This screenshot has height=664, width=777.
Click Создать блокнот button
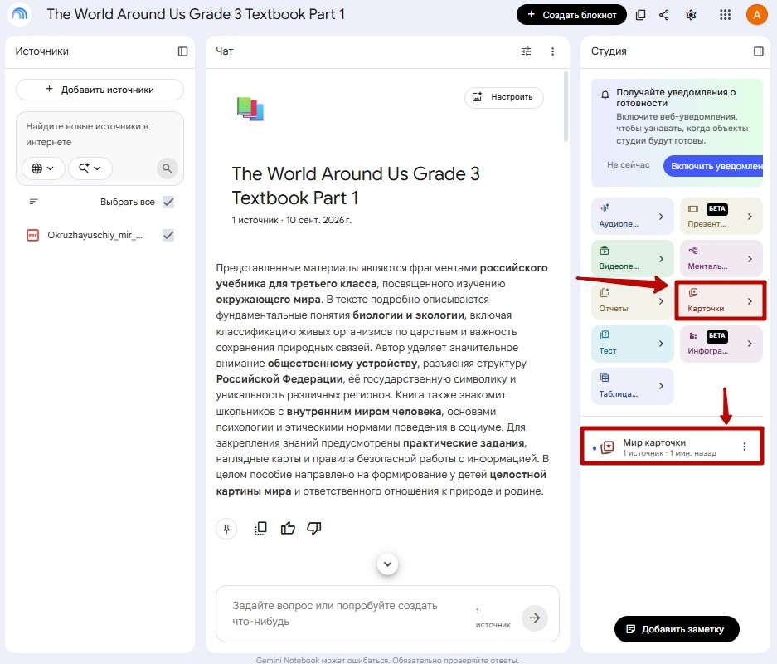pos(571,15)
